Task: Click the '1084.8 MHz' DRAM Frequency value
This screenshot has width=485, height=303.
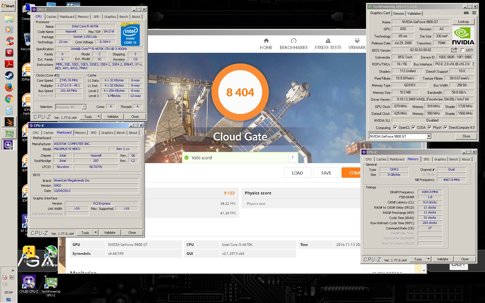Action: coord(430,192)
